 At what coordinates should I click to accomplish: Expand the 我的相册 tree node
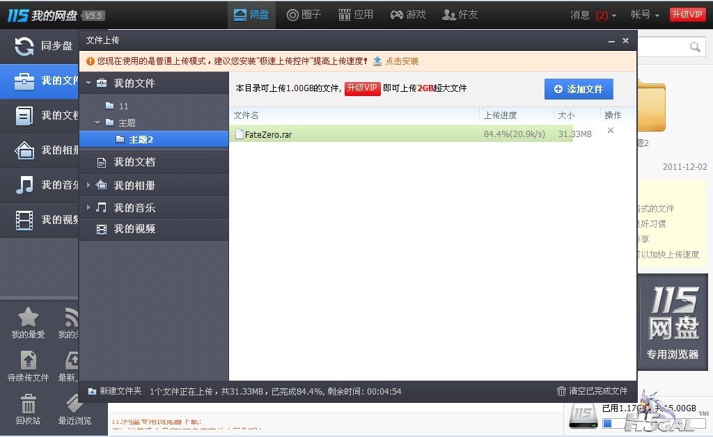tap(88, 185)
